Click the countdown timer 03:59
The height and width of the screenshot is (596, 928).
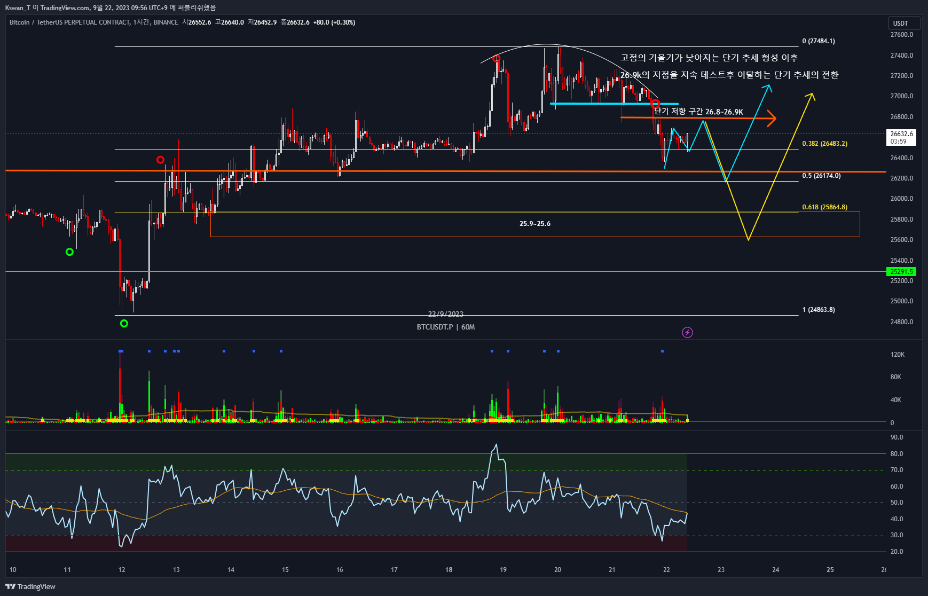899,142
